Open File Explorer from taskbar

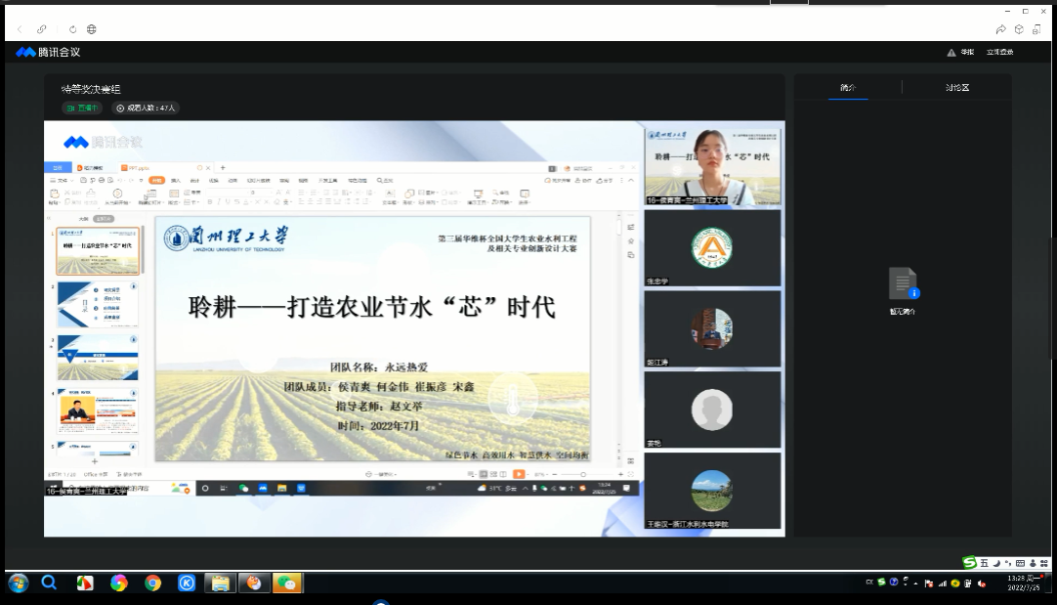point(220,583)
